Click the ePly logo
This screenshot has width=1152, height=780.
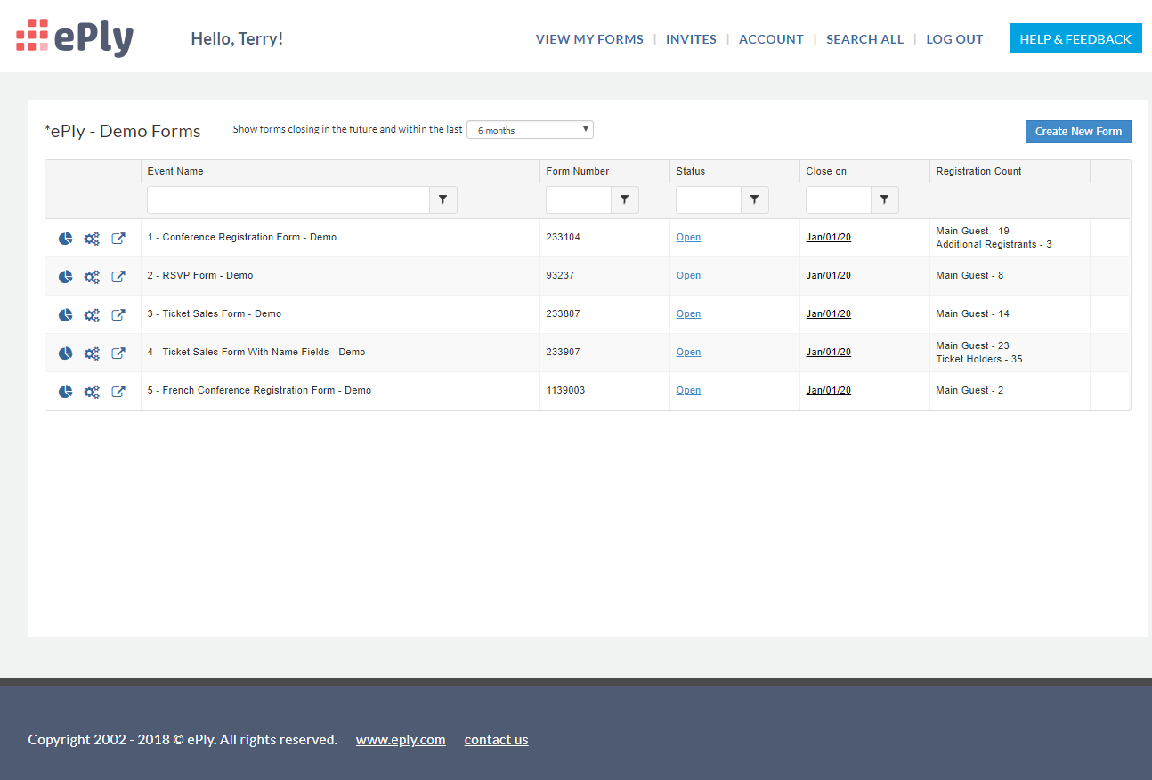[75, 37]
